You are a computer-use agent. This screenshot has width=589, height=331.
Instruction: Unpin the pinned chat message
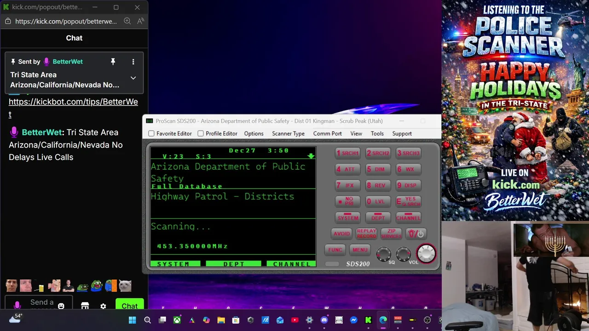113,62
